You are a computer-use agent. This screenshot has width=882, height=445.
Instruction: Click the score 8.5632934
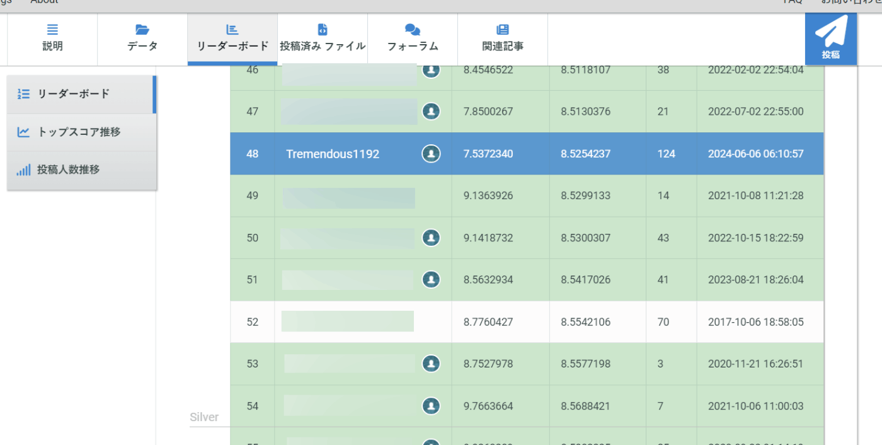point(488,280)
